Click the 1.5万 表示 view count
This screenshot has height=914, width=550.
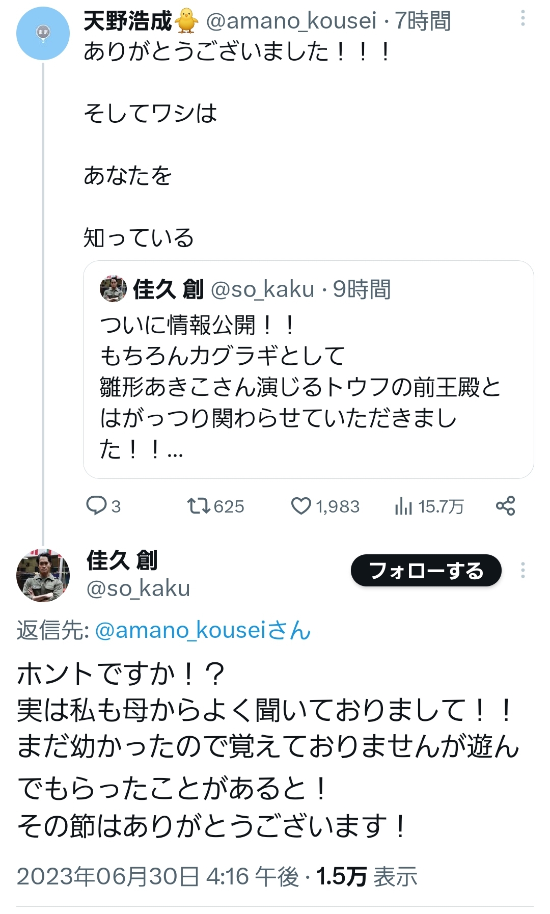point(367,876)
